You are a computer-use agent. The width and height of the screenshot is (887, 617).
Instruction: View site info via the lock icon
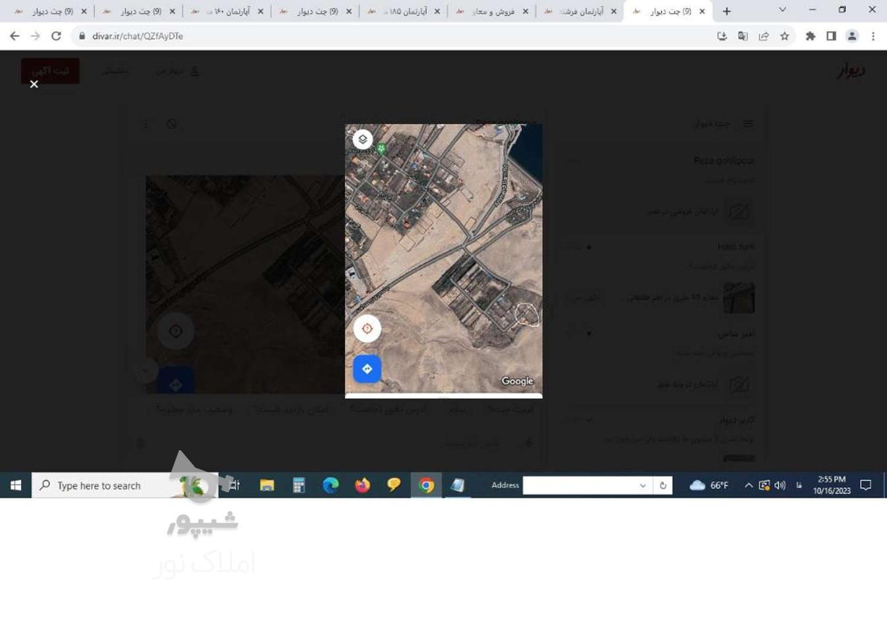point(82,36)
